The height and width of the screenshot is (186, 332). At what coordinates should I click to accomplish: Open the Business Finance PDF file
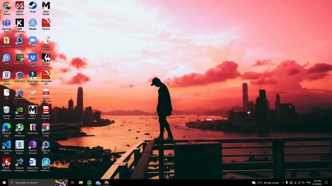pos(46,113)
